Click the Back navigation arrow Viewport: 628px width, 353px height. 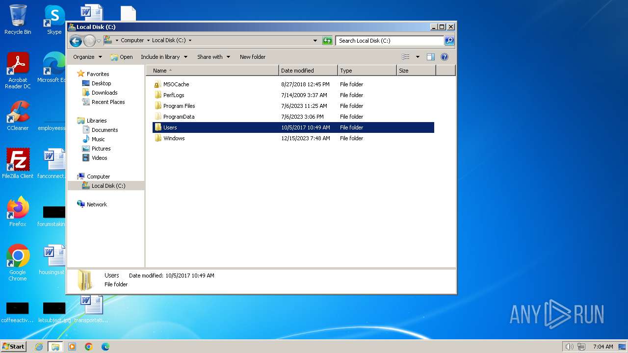[76, 41]
